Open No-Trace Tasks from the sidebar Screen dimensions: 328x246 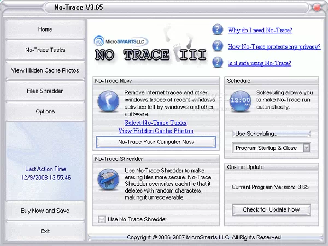tap(45, 50)
